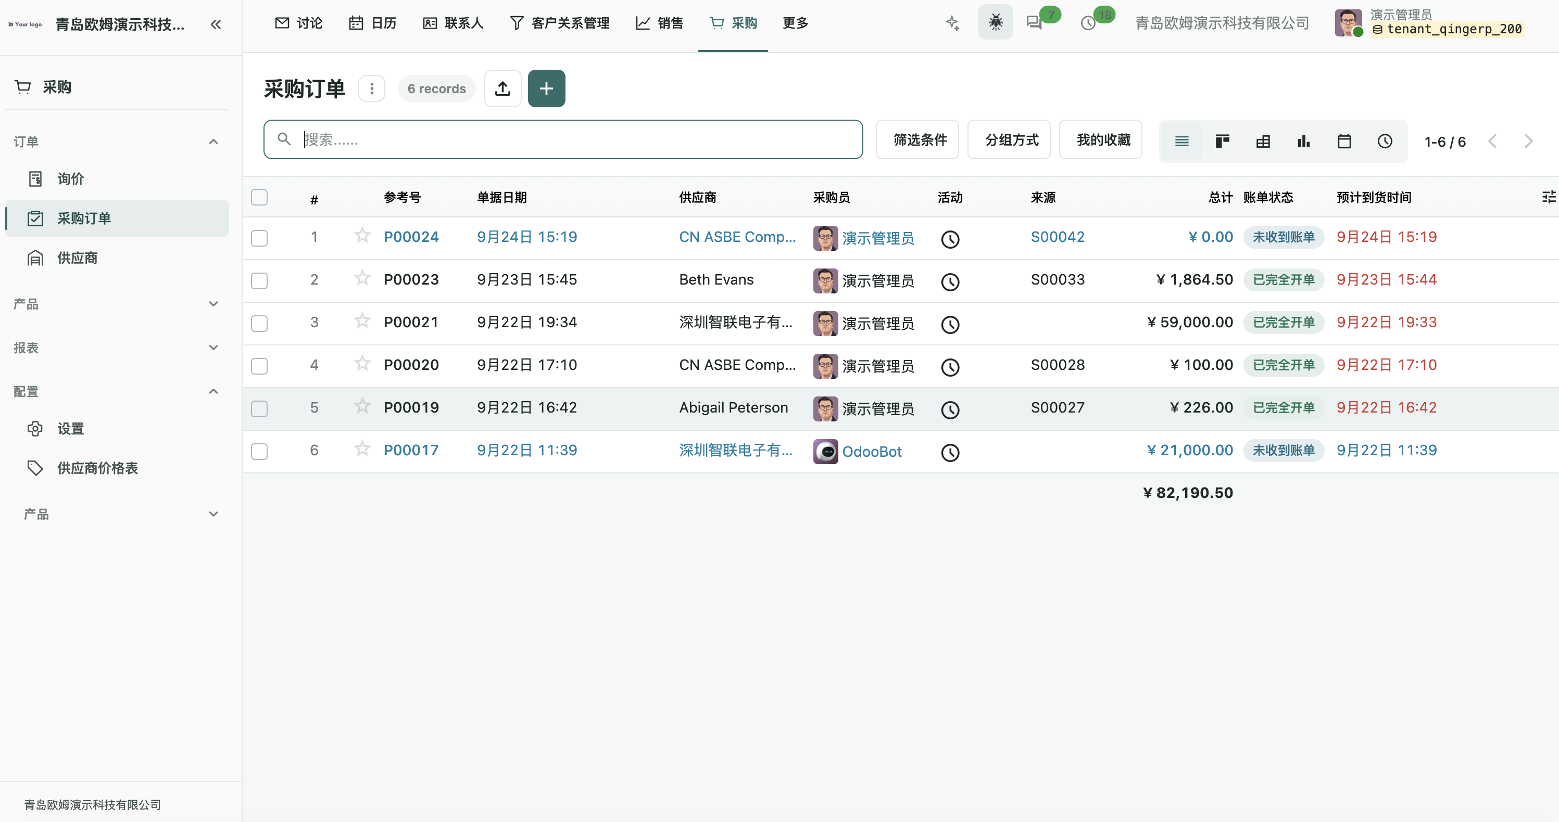1559x822 pixels.
Task: Switch to list view
Action: [x=1181, y=142]
